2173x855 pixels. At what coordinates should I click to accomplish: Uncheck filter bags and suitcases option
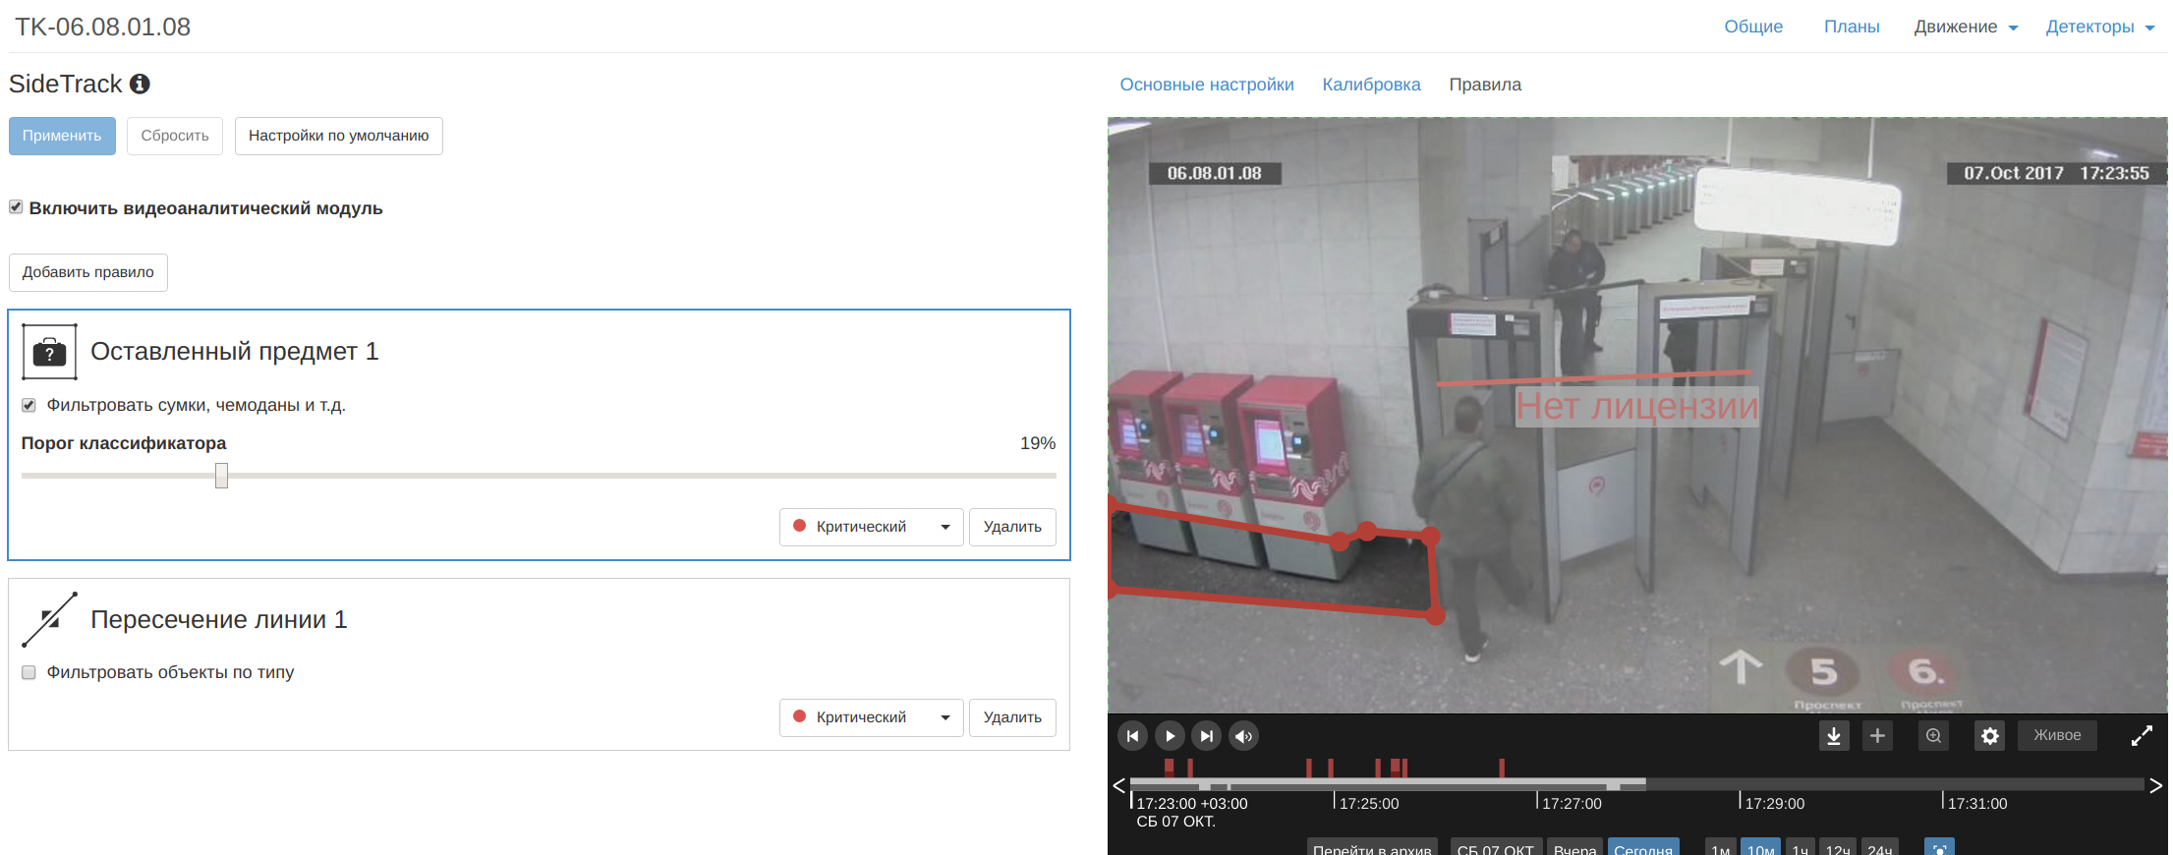tap(29, 405)
